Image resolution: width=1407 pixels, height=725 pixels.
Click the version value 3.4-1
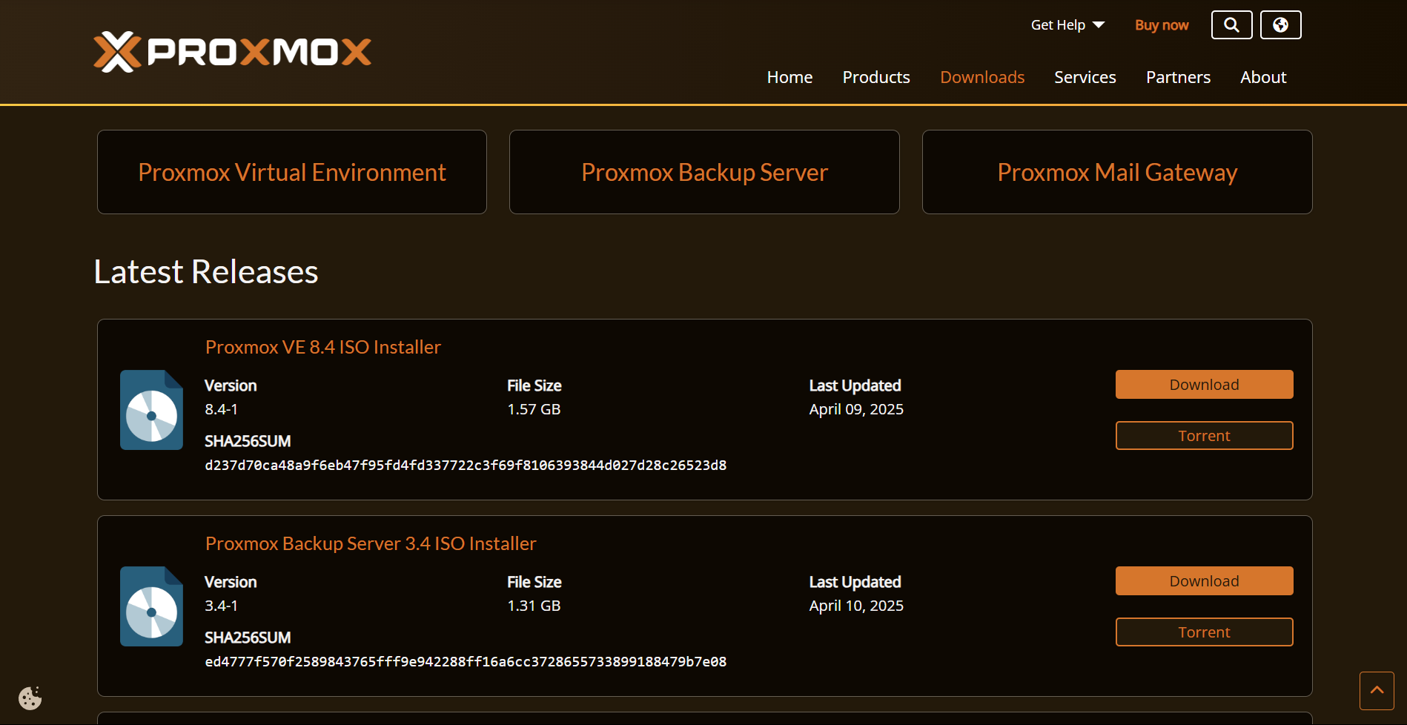(x=221, y=606)
